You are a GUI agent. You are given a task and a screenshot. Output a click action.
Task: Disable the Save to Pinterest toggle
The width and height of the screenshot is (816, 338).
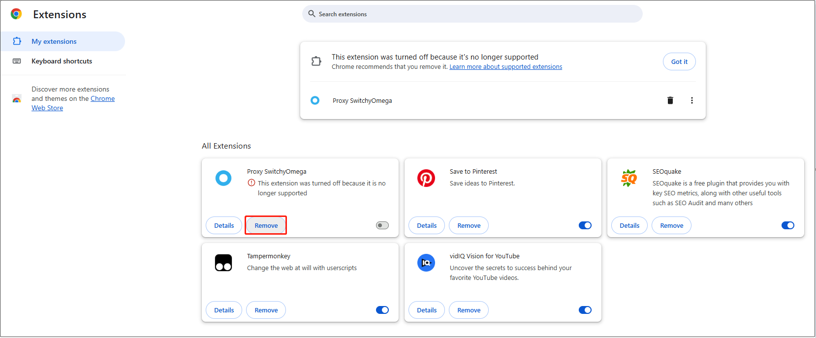coord(585,225)
